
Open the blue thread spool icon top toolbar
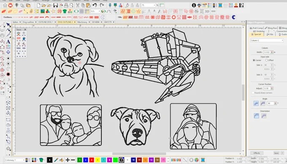[220, 5]
